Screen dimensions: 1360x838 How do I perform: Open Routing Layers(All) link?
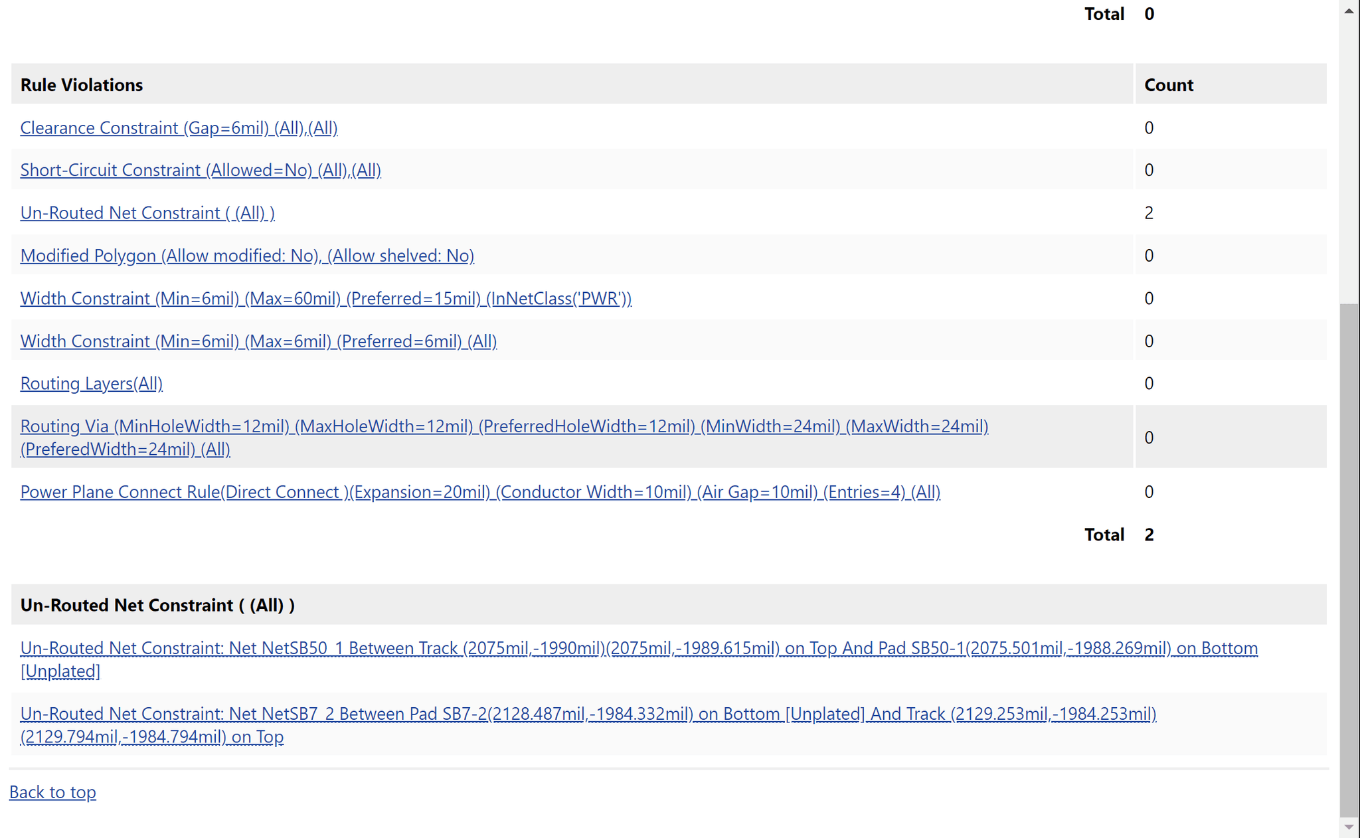tap(91, 383)
